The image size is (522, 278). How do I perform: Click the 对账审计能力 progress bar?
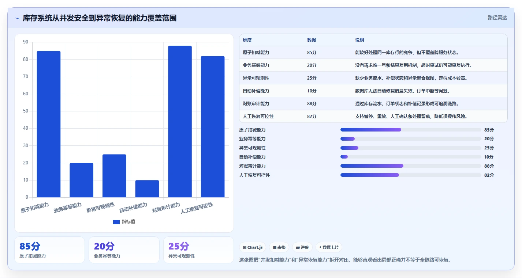click(411, 166)
